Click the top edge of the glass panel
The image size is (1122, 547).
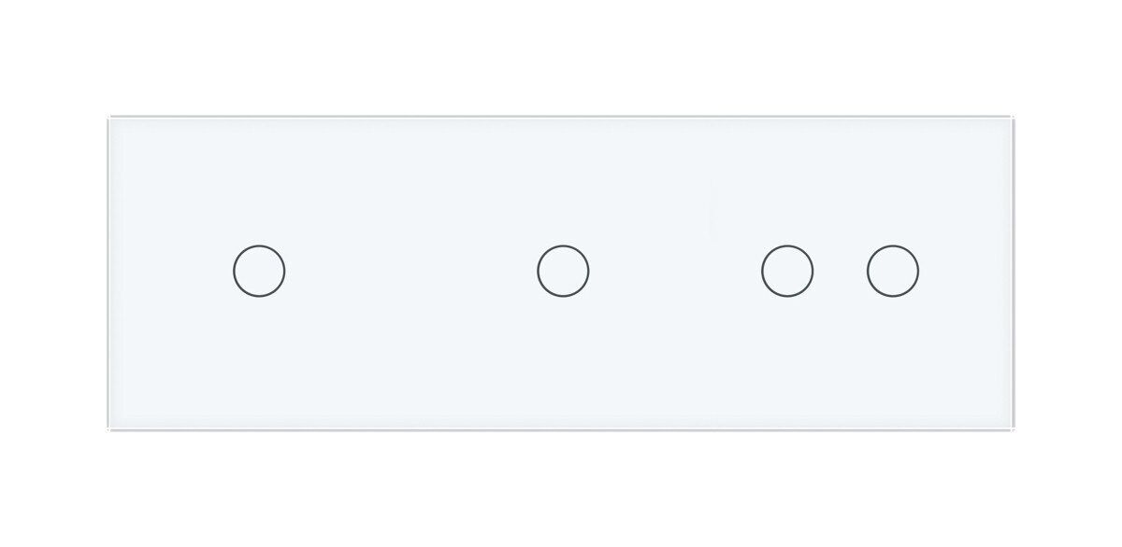click(x=562, y=117)
